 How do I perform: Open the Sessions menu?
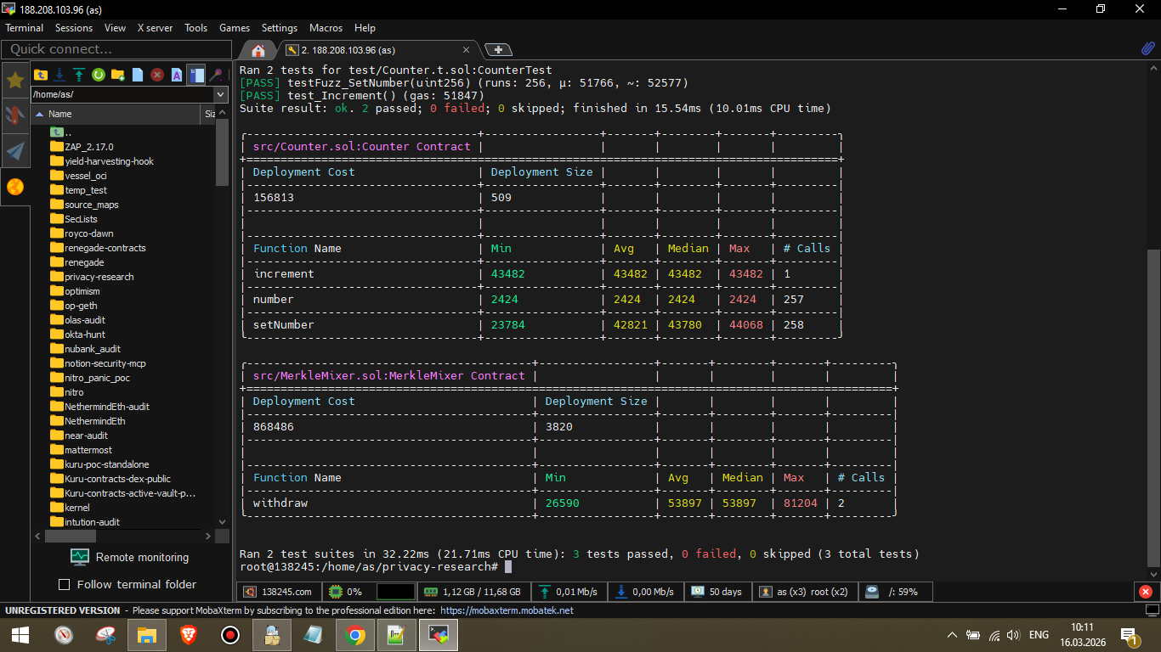74,28
